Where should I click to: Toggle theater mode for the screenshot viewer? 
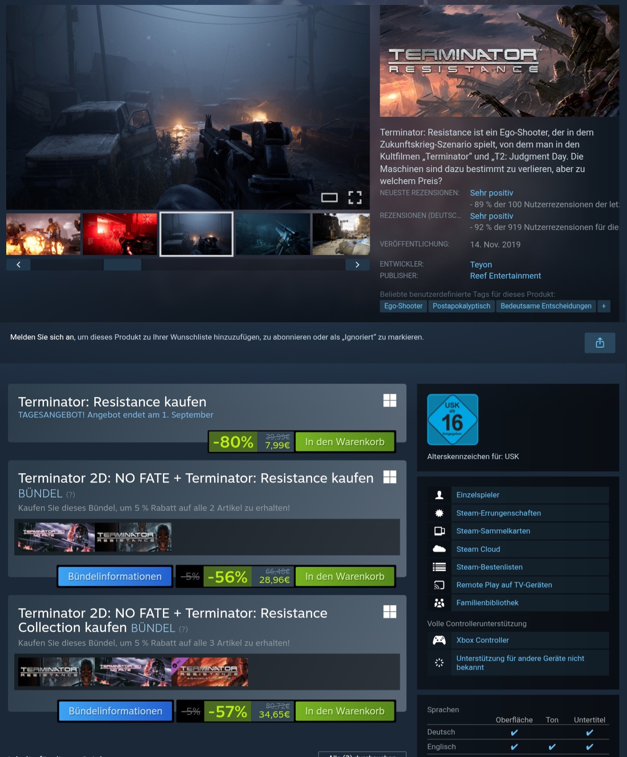coord(330,197)
